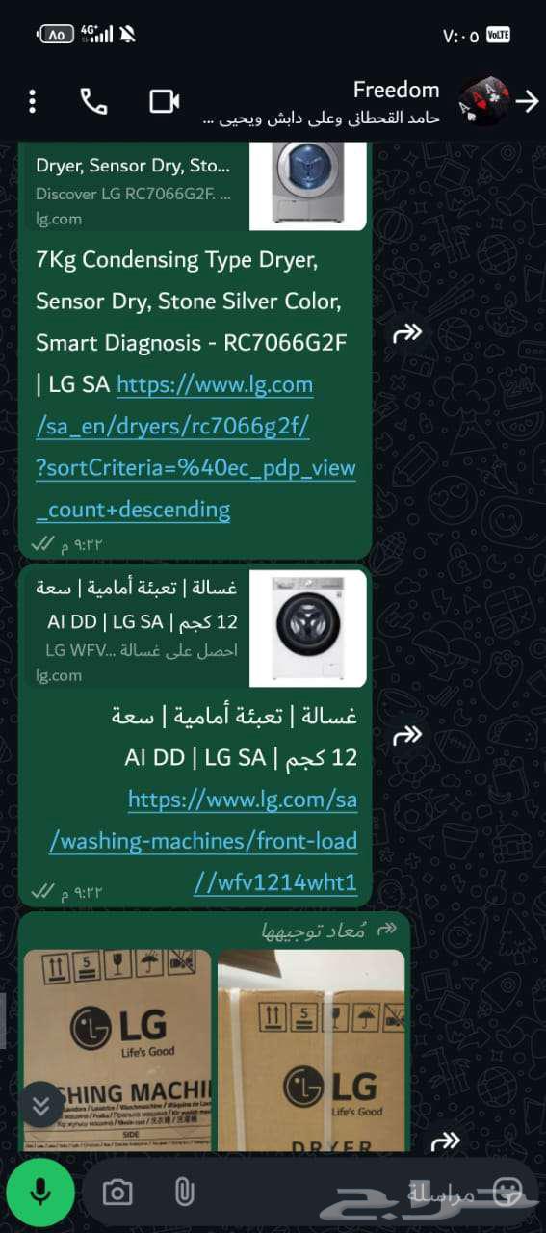The height and width of the screenshot is (1233, 546).
Task: Open the Freedom group profile picture
Action: [483, 101]
